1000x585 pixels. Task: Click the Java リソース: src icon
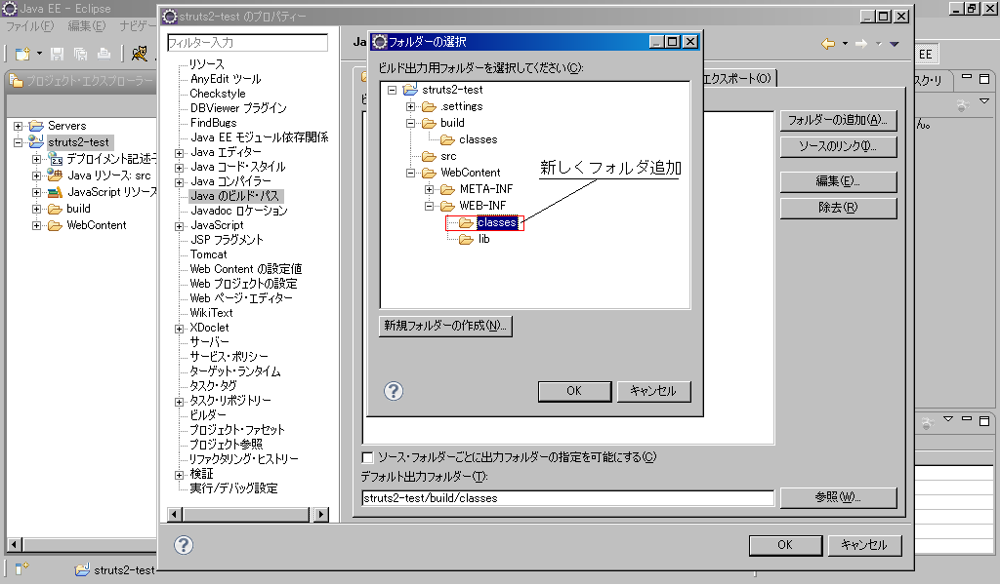tap(56, 175)
